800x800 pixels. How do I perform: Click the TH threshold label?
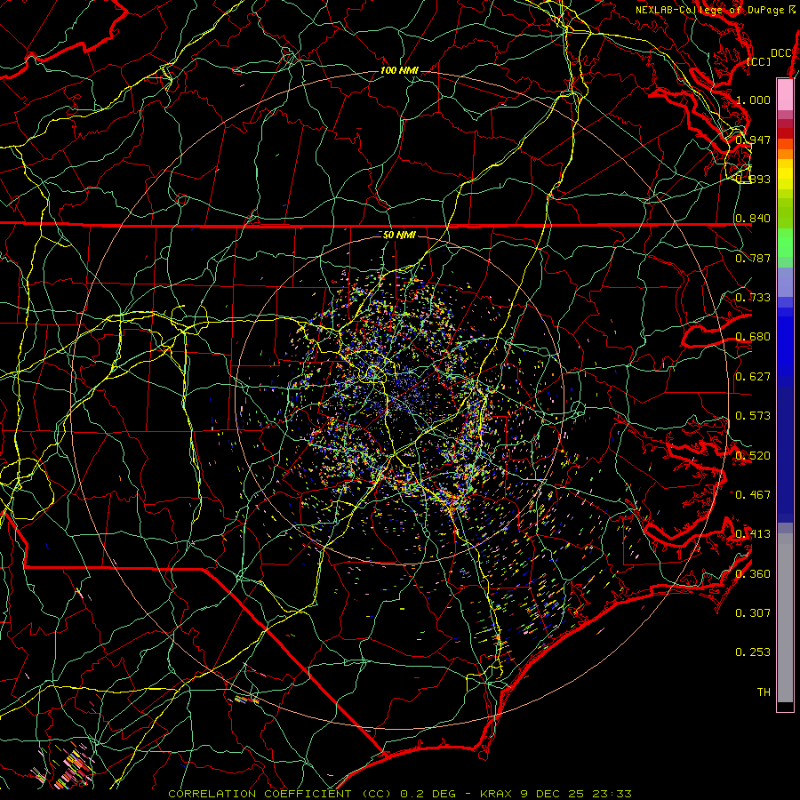(764, 692)
